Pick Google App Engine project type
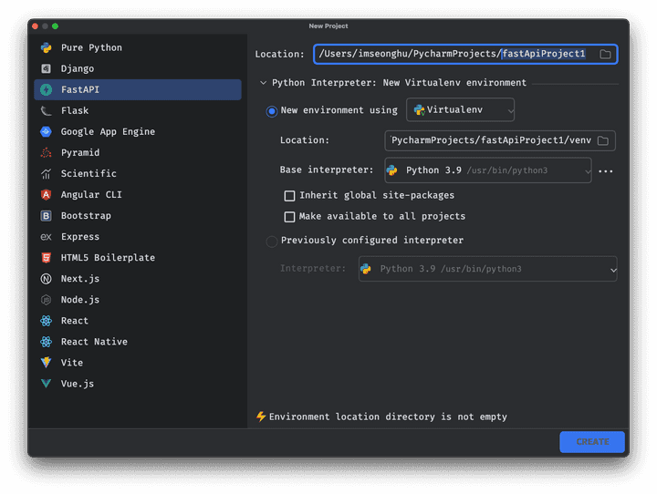The height and width of the screenshot is (494, 657). coord(138,131)
